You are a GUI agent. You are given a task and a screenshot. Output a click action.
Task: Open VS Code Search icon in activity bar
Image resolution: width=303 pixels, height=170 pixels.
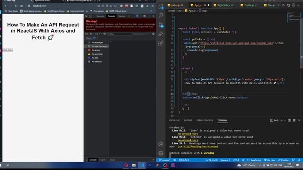[x=161, y=15]
